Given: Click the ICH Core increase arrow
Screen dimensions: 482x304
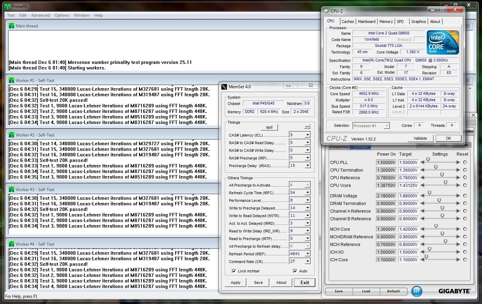Looking at the screenshot, I should pos(458,260).
